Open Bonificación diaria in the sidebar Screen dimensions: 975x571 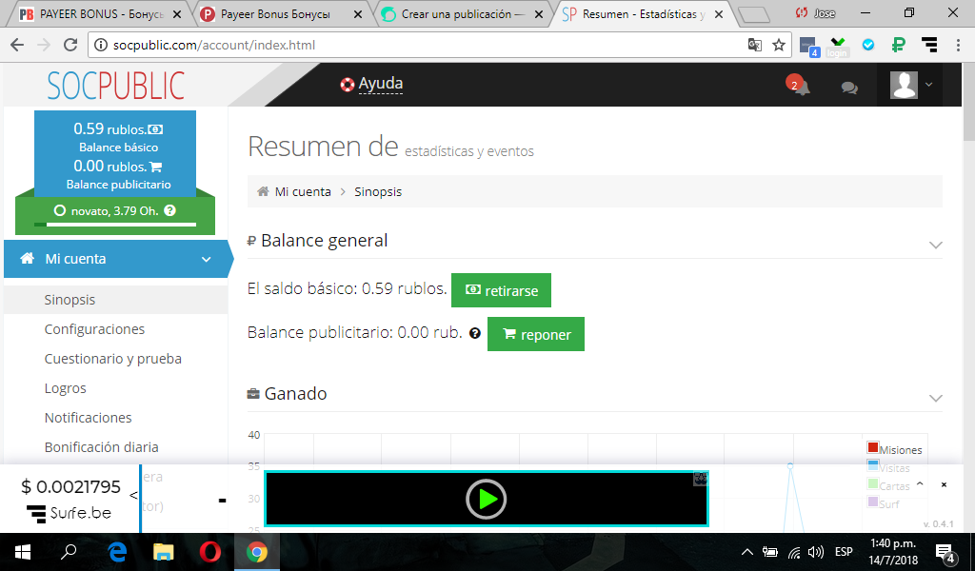click(x=101, y=447)
